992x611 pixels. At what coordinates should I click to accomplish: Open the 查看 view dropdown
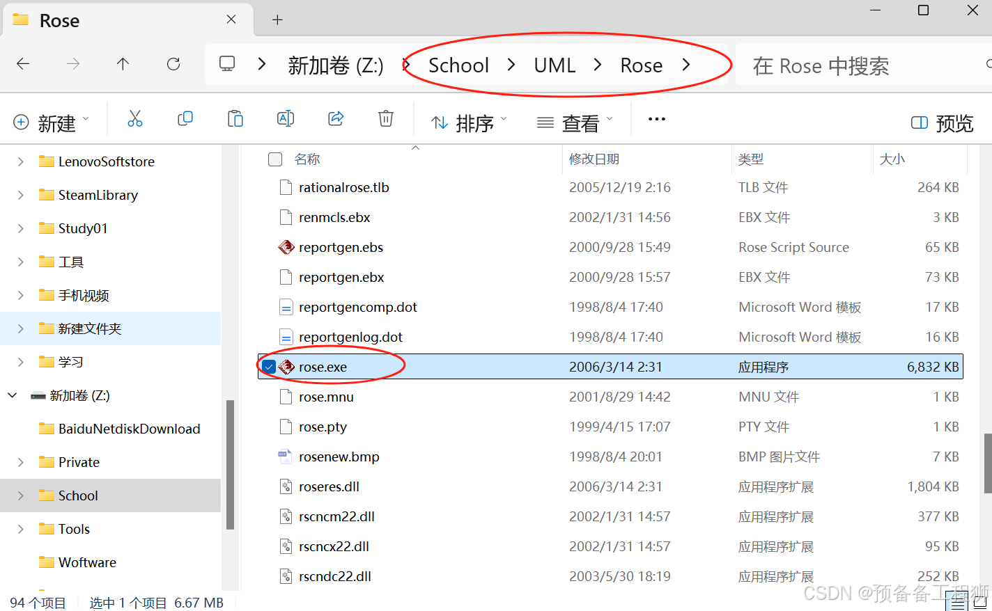pyautogui.click(x=575, y=122)
